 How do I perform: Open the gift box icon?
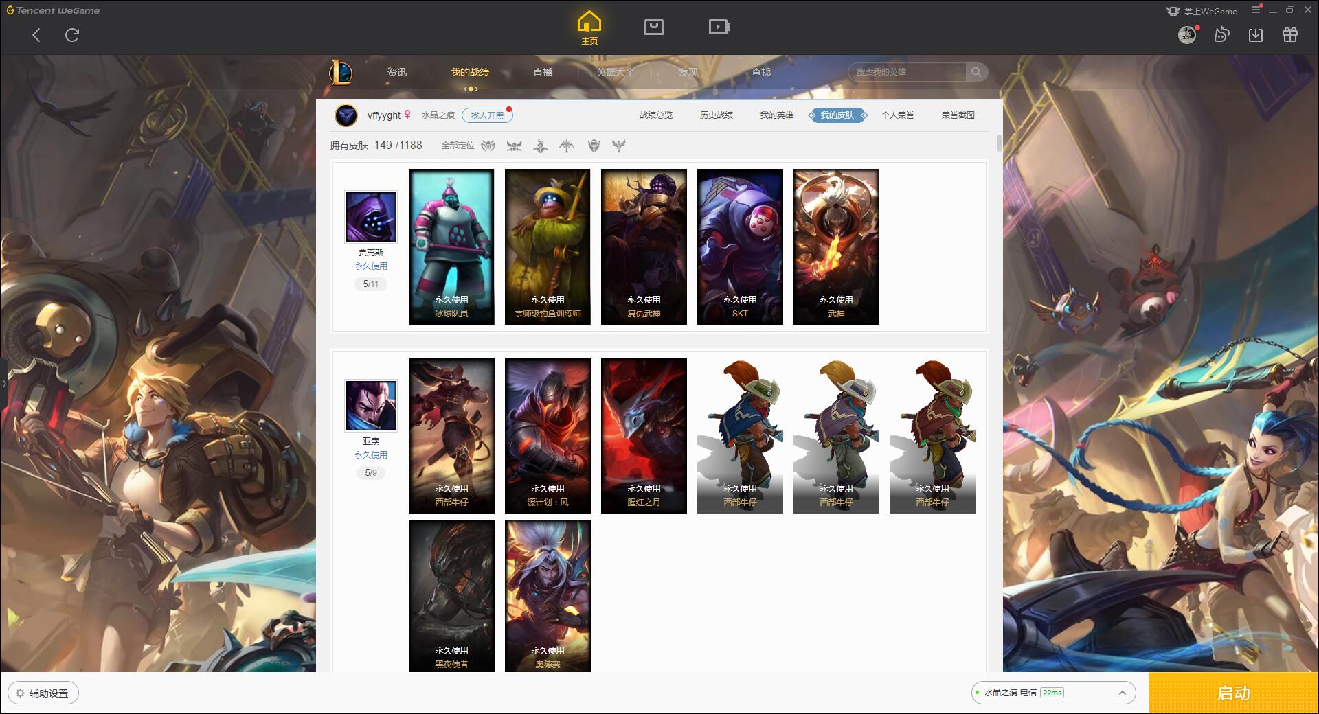1290,34
